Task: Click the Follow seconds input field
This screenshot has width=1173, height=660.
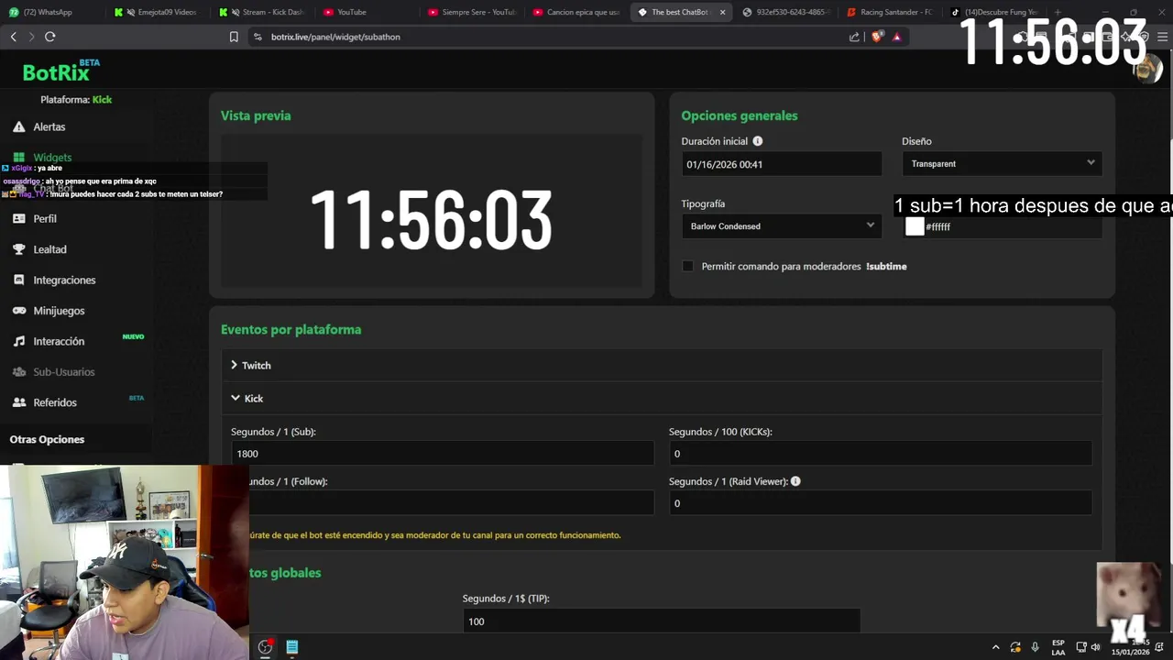Action: pos(452,502)
